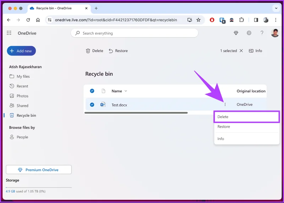The height and width of the screenshot is (203, 284).
Task: Open the help question mark
Action: coord(262,33)
